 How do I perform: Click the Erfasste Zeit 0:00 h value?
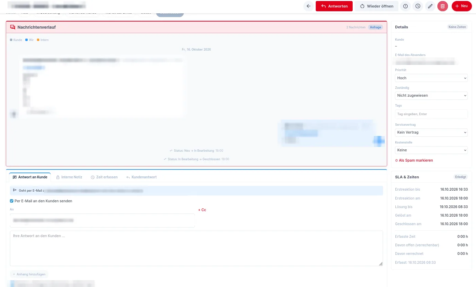(462, 236)
